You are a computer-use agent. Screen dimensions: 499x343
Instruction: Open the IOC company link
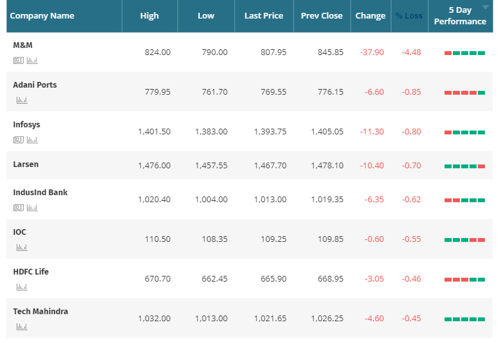pyautogui.click(x=19, y=232)
